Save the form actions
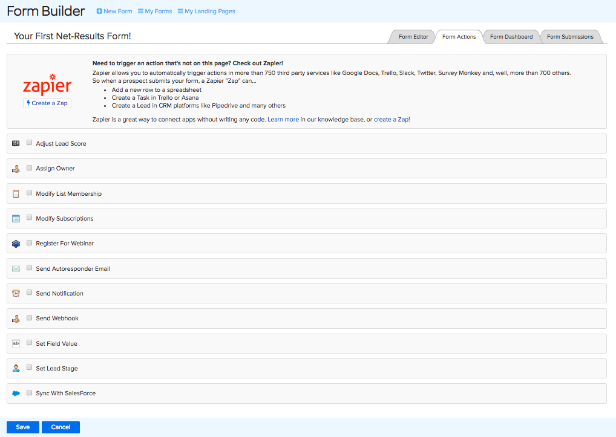The width and height of the screenshot is (616, 437). pos(23,427)
